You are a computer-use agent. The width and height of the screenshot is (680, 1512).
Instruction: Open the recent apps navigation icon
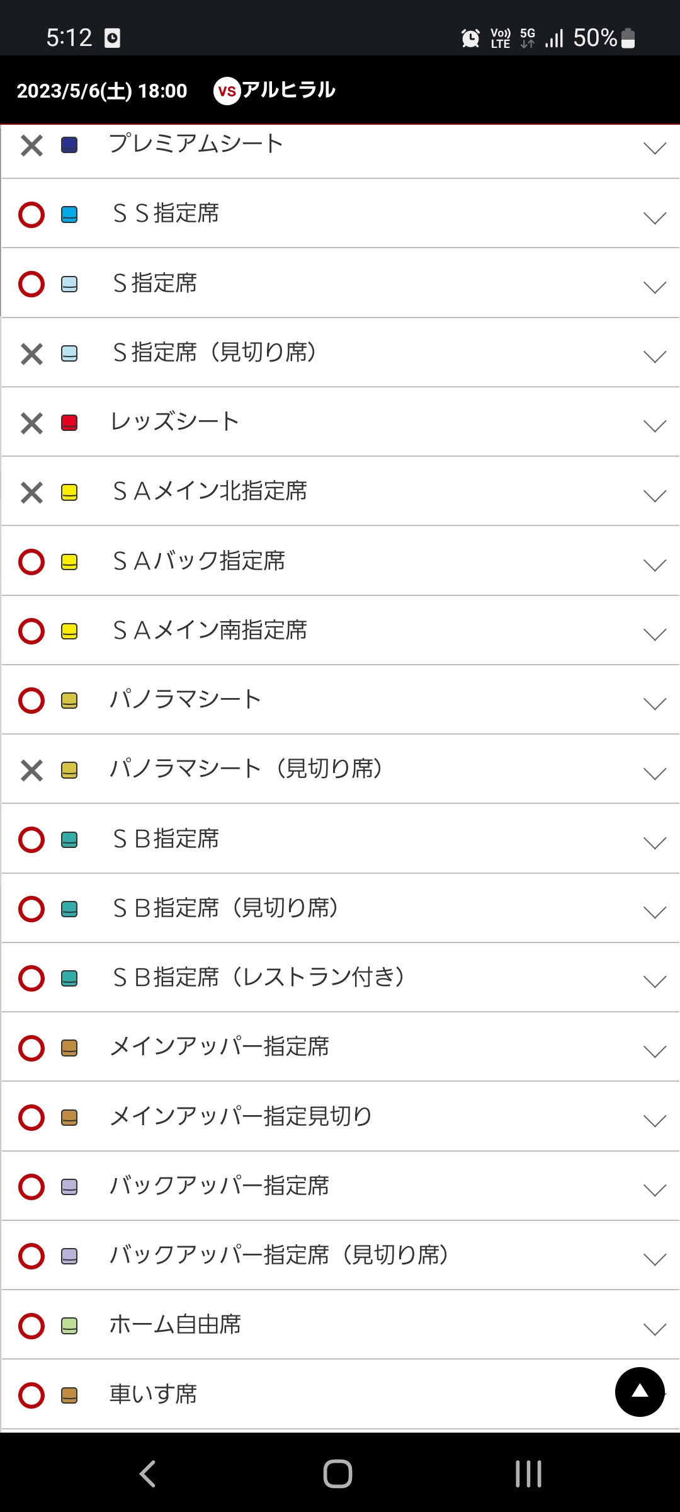pyautogui.click(x=528, y=1474)
